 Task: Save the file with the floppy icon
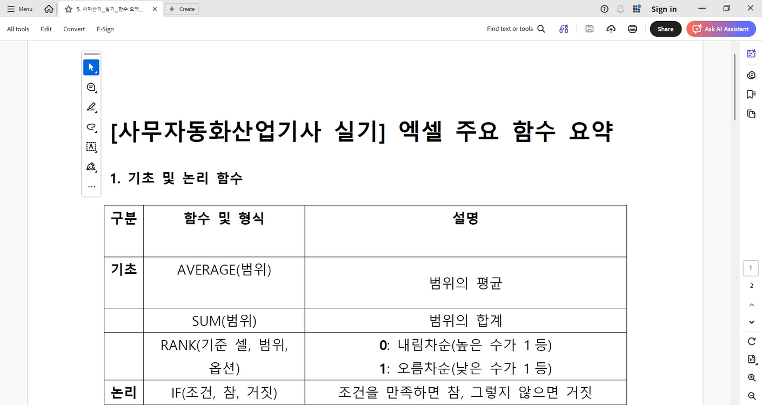pos(590,29)
